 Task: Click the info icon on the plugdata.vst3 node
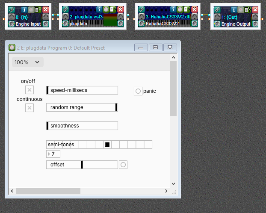99,9
